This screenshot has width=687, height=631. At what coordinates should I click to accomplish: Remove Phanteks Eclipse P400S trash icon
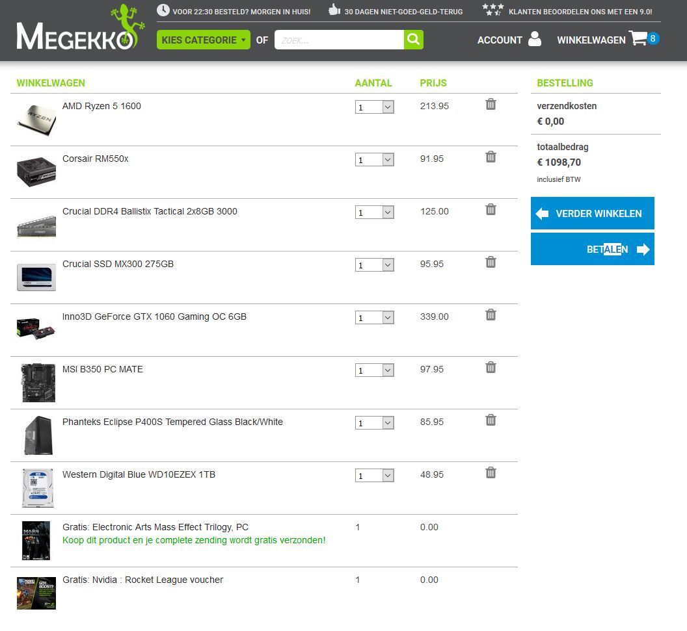tap(491, 420)
